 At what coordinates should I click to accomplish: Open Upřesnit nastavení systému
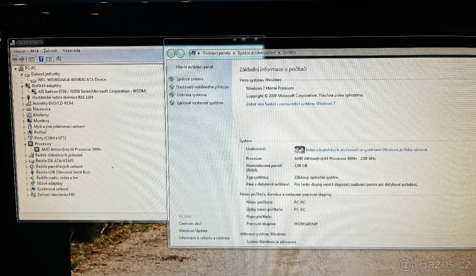pos(201,102)
